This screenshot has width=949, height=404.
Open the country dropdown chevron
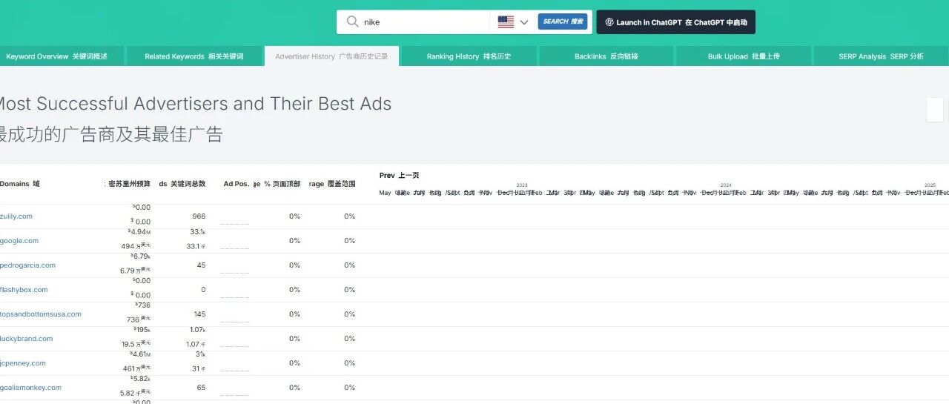[x=524, y=22]
